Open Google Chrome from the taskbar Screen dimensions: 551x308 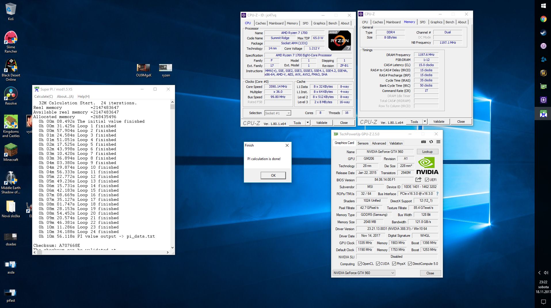tap(543, 19)
